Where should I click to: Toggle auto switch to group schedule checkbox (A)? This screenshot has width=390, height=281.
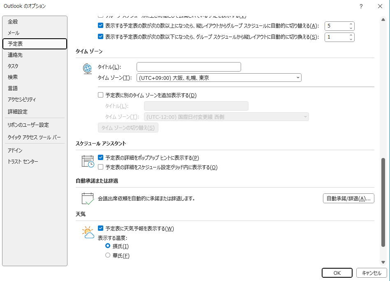(100, 26)
